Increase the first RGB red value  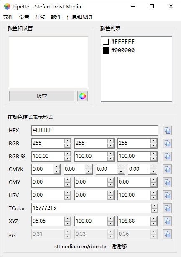point(67,141)
